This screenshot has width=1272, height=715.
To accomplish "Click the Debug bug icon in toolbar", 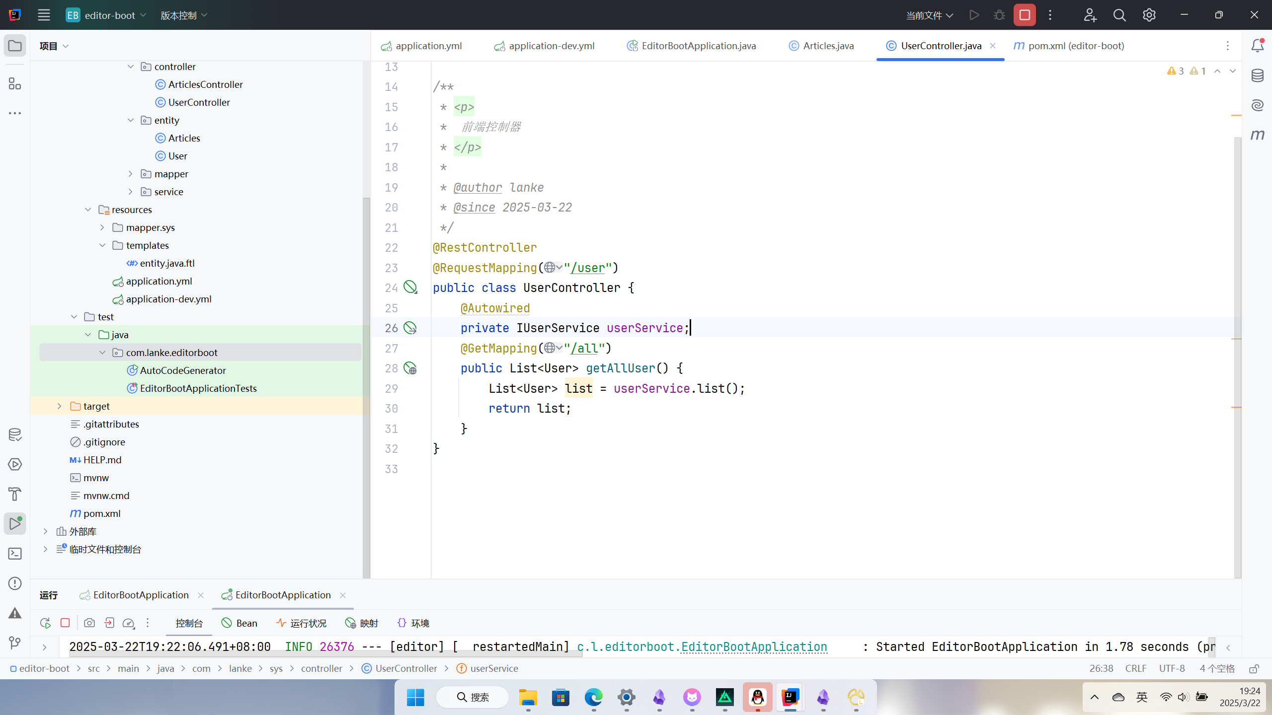I will [999, 15].
